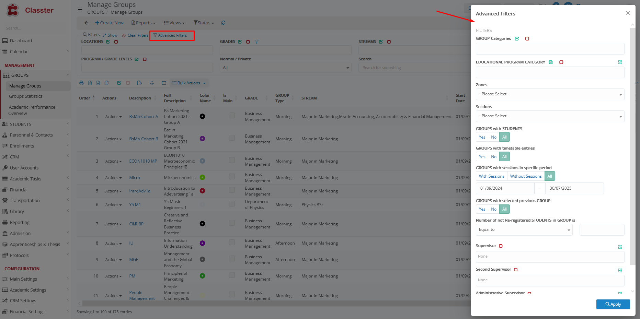Click the Apply button
This screenshot has width=640, height=319.
(x=613, y=304)
